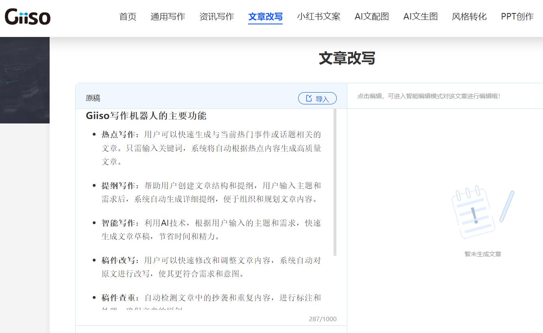Click the dark sidebar banner image
Viewport: 543px width, 333px height.
[x=25, y=80]
